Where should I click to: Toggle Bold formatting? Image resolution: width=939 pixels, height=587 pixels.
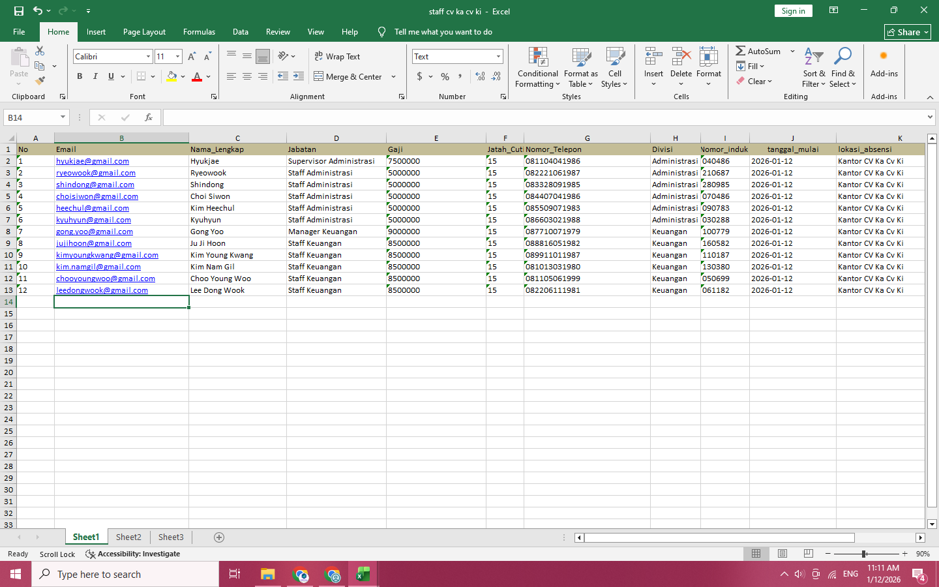coord(80,76)
